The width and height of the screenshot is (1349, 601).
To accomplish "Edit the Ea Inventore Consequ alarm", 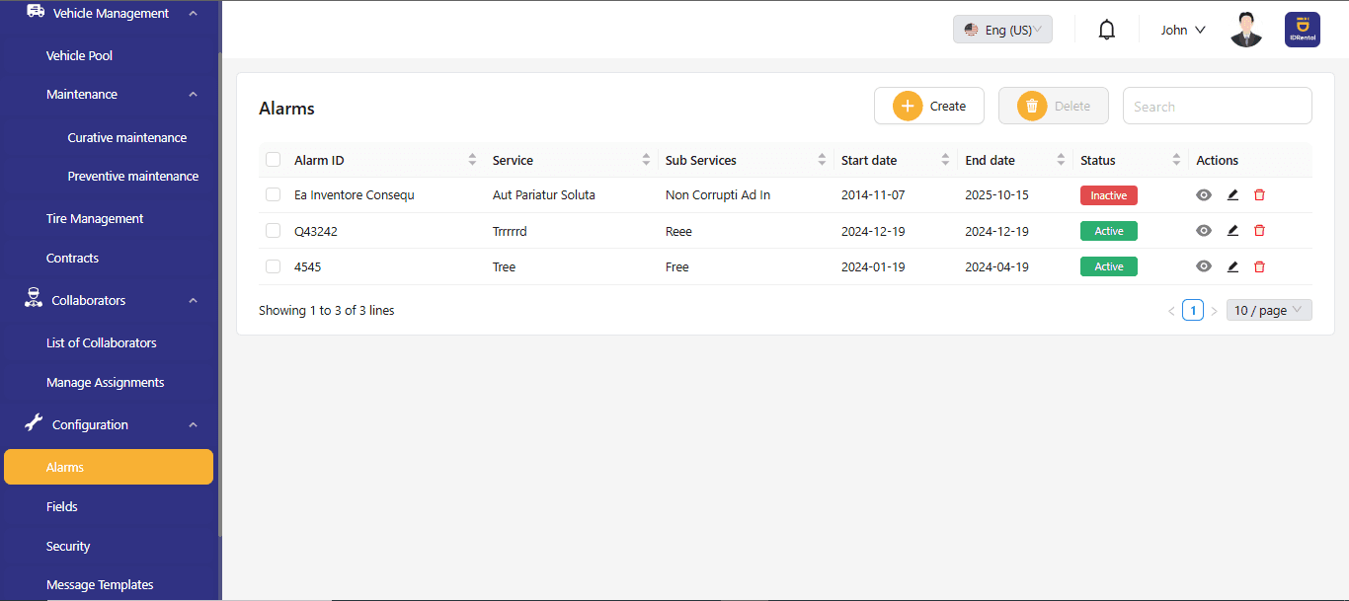I will [1232, 195].
